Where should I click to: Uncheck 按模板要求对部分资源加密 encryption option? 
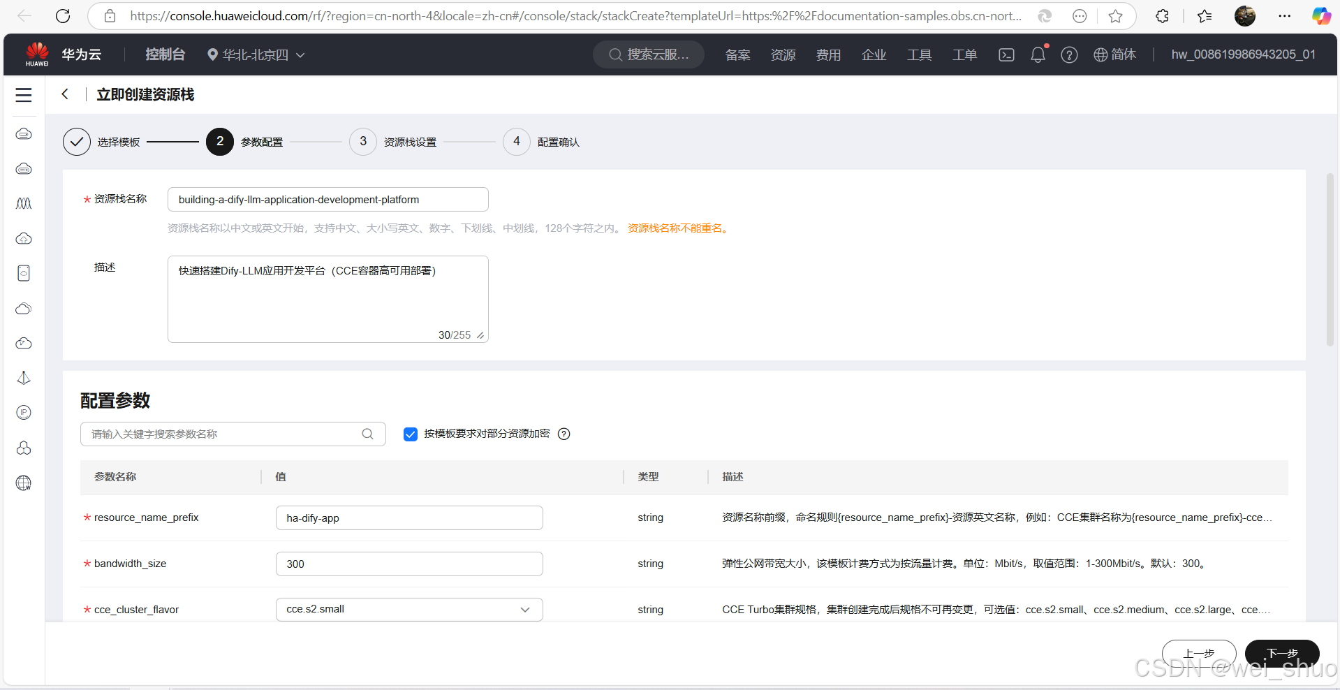click(410, 434)
